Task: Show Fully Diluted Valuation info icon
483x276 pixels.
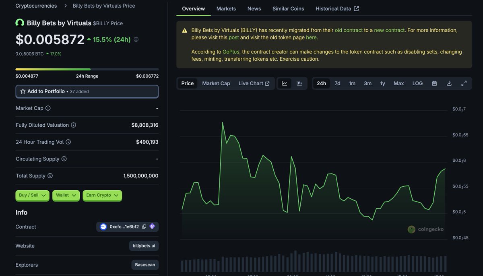Action: tap(73, 125)
